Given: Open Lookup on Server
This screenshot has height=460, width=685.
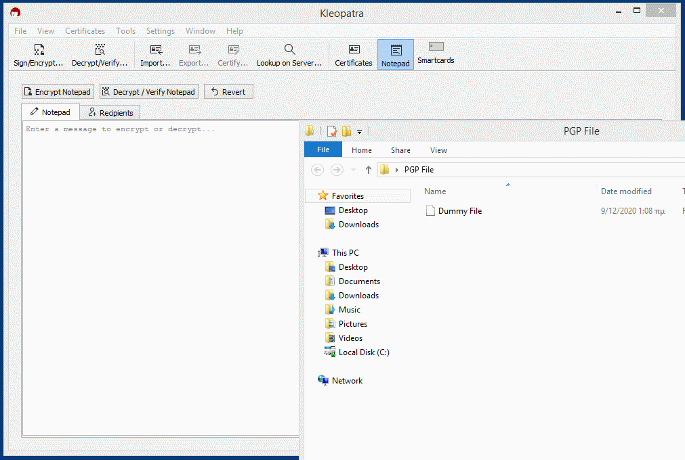Looking at the screenshot, I should coord(289,53).
